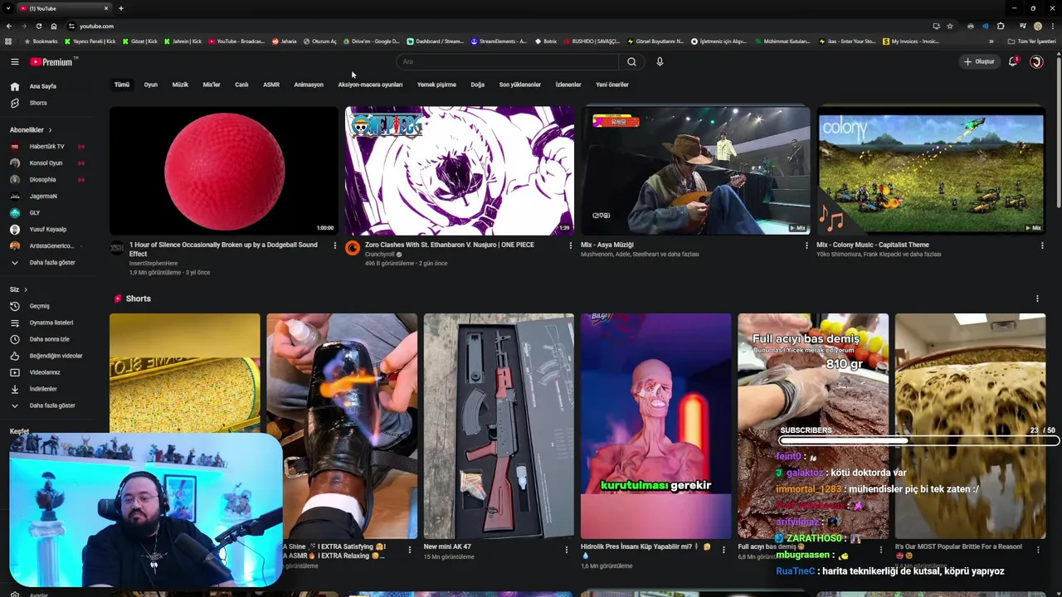Open İndirilenler in sidebar
The width and height of the screenshot is (1062, 597).
43,389
